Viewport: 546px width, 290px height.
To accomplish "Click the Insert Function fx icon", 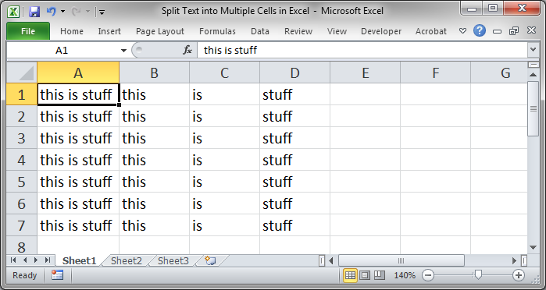I will tap(187, 50).
